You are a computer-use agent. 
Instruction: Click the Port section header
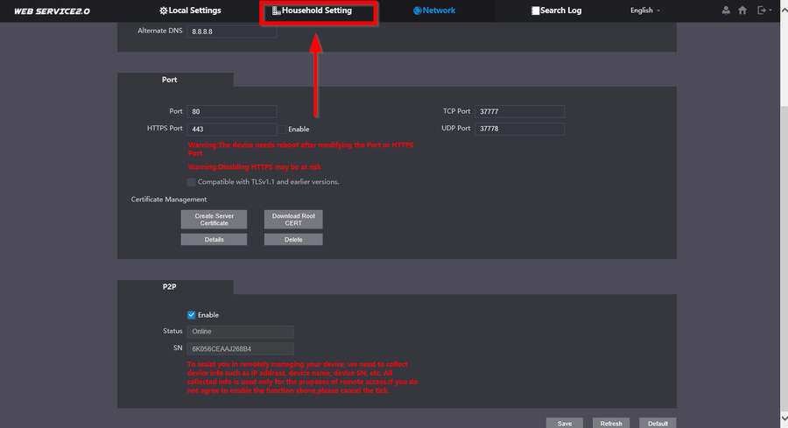175,80
